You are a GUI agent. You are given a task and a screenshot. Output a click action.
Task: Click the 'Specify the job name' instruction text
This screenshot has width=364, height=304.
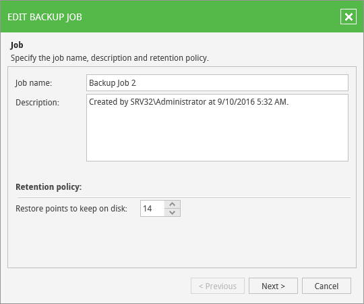[110, 58]
